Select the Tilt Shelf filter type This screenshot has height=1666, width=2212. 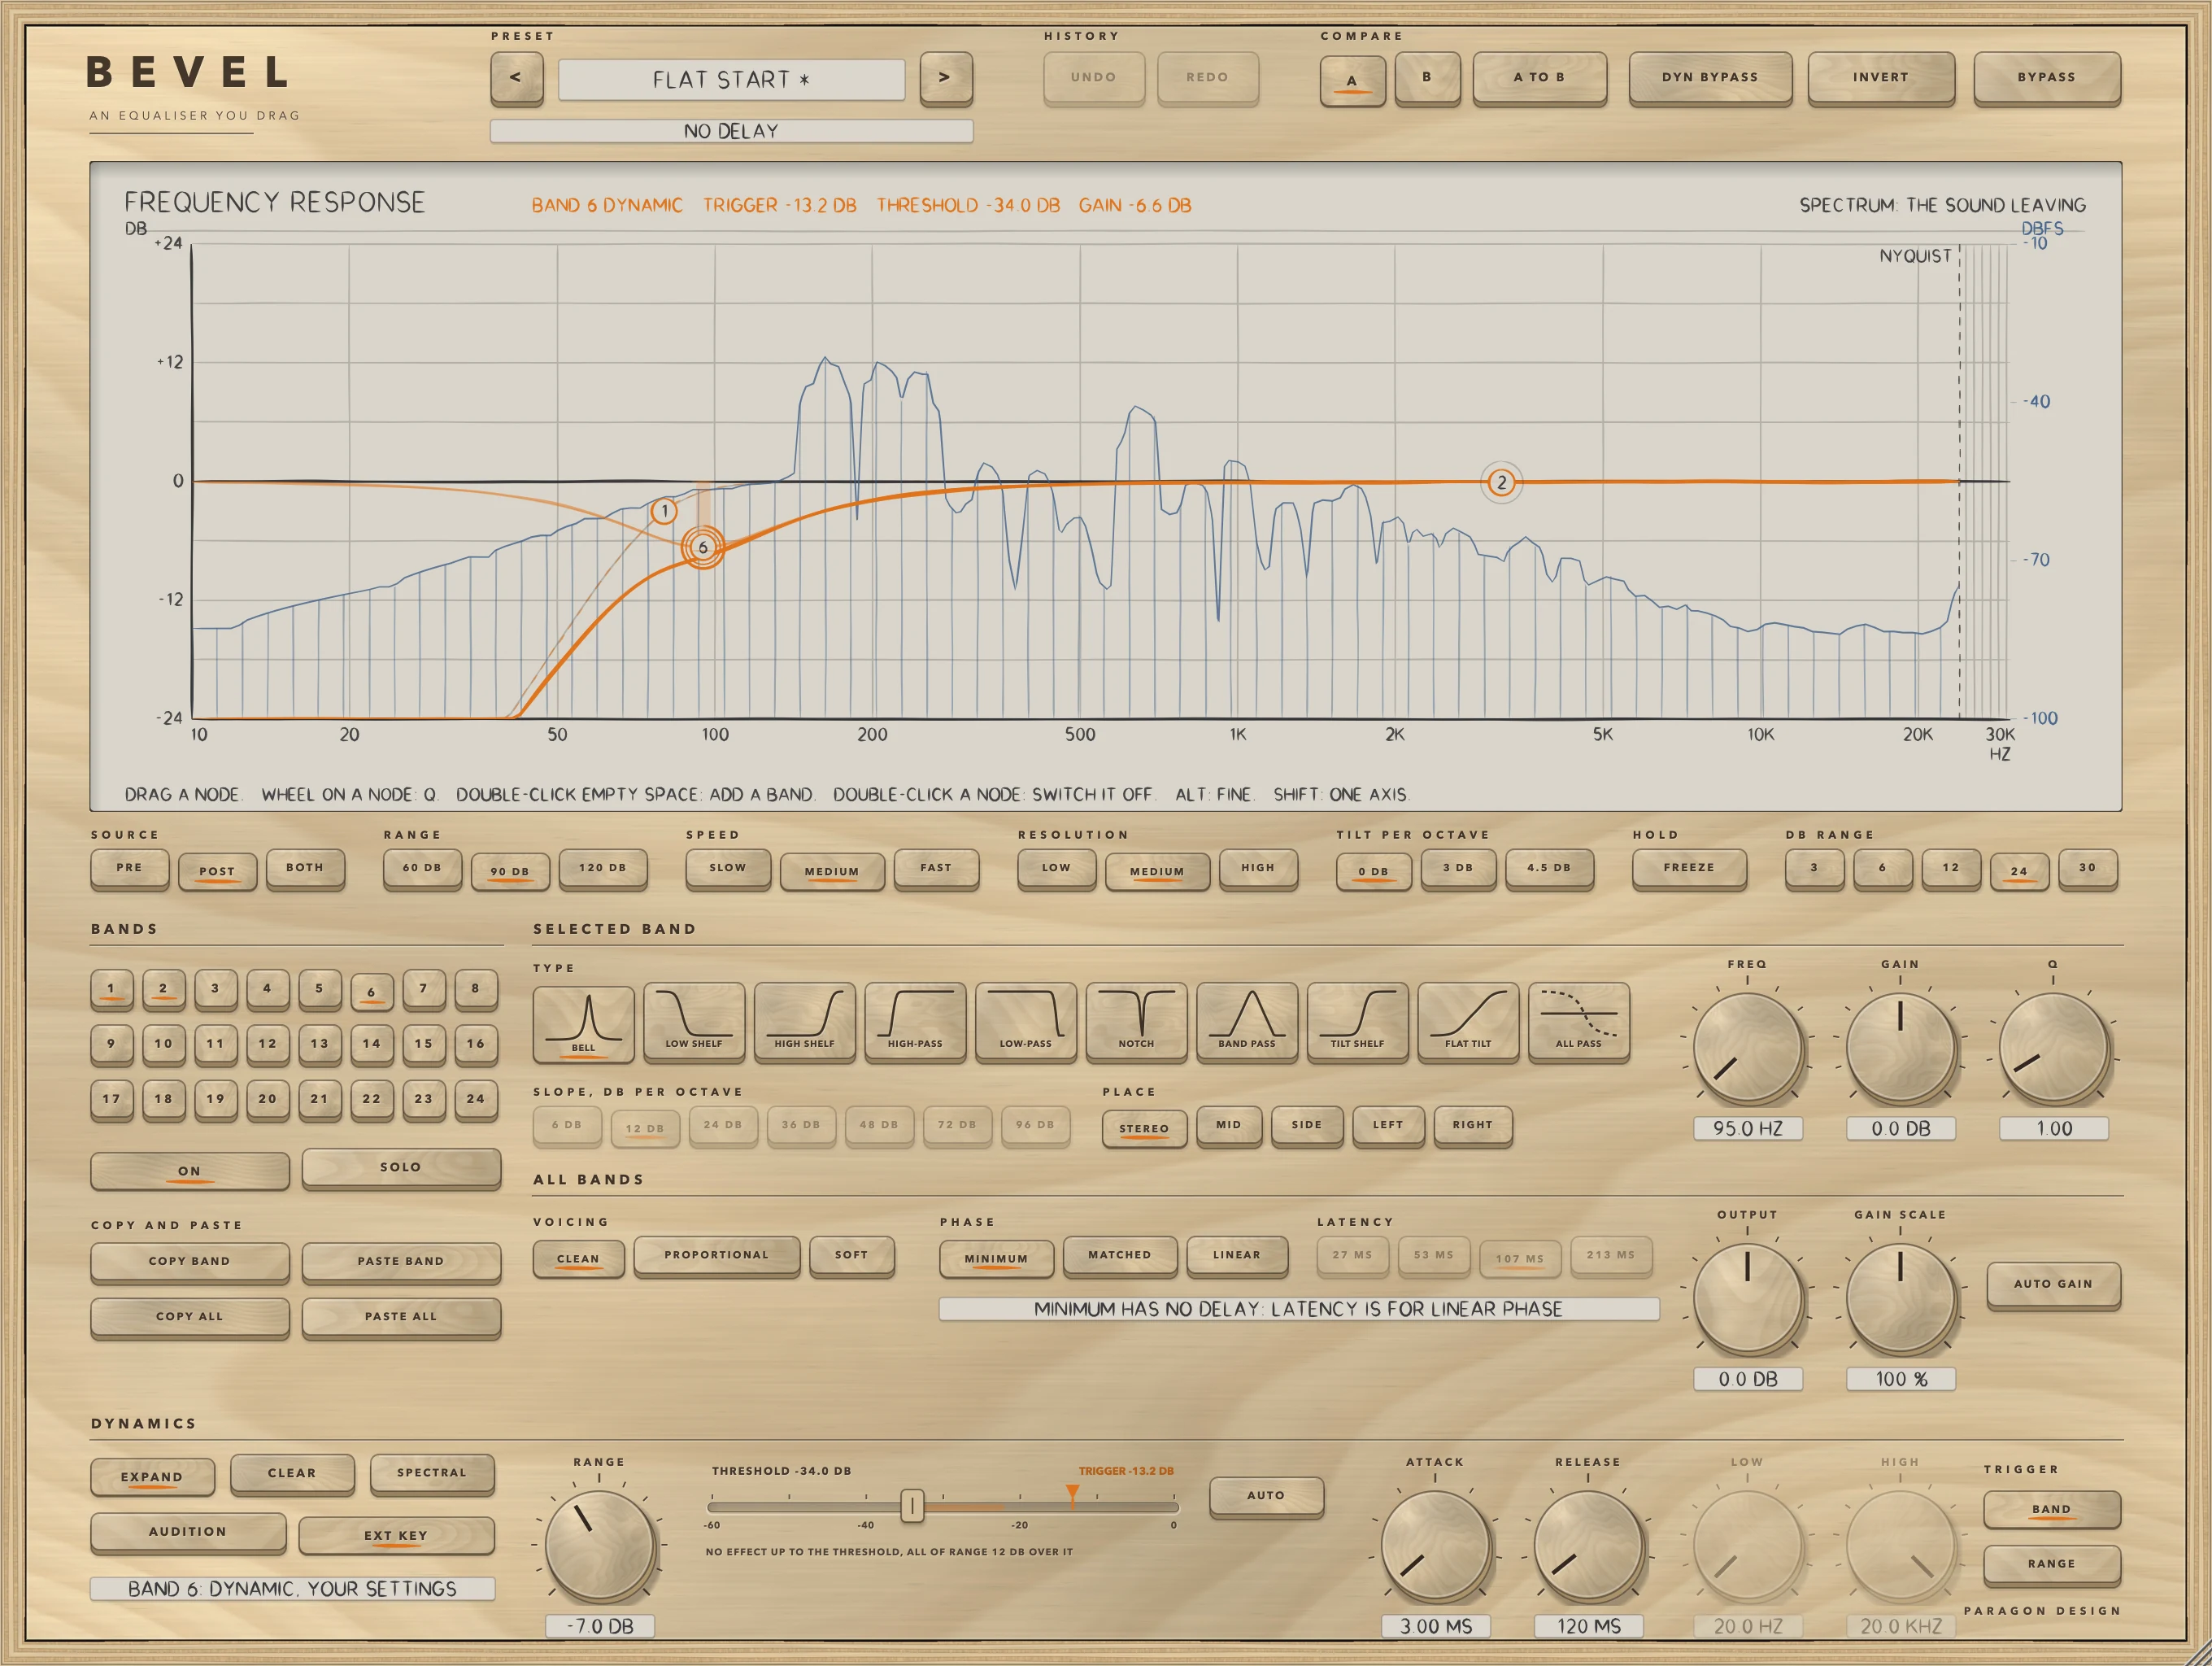1357,1021
